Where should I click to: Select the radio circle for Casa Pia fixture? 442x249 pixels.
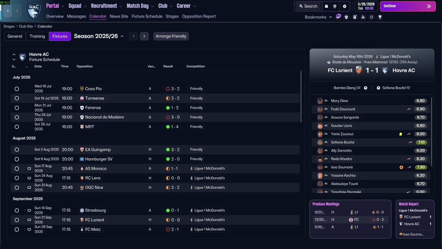[x=17, y=89]
